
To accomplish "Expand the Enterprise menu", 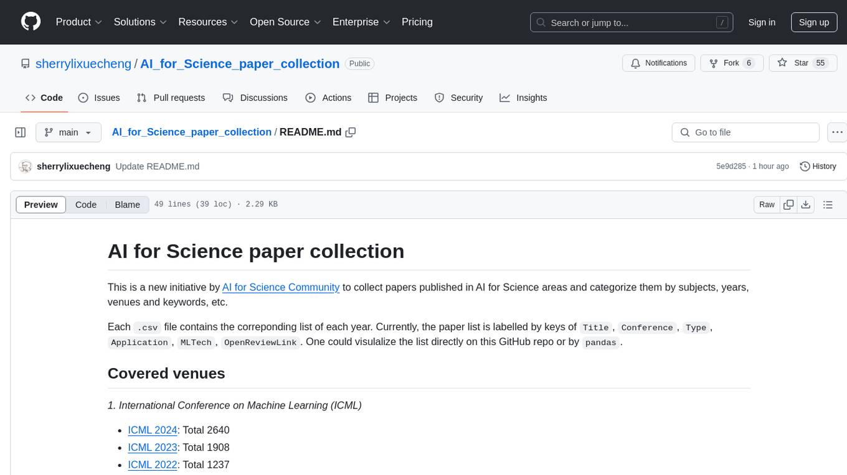I will [x=361, y=22].
